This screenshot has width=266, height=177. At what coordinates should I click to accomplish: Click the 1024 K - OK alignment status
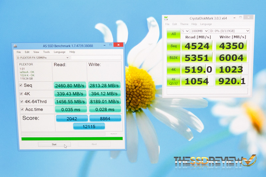[x=27, y=75]
